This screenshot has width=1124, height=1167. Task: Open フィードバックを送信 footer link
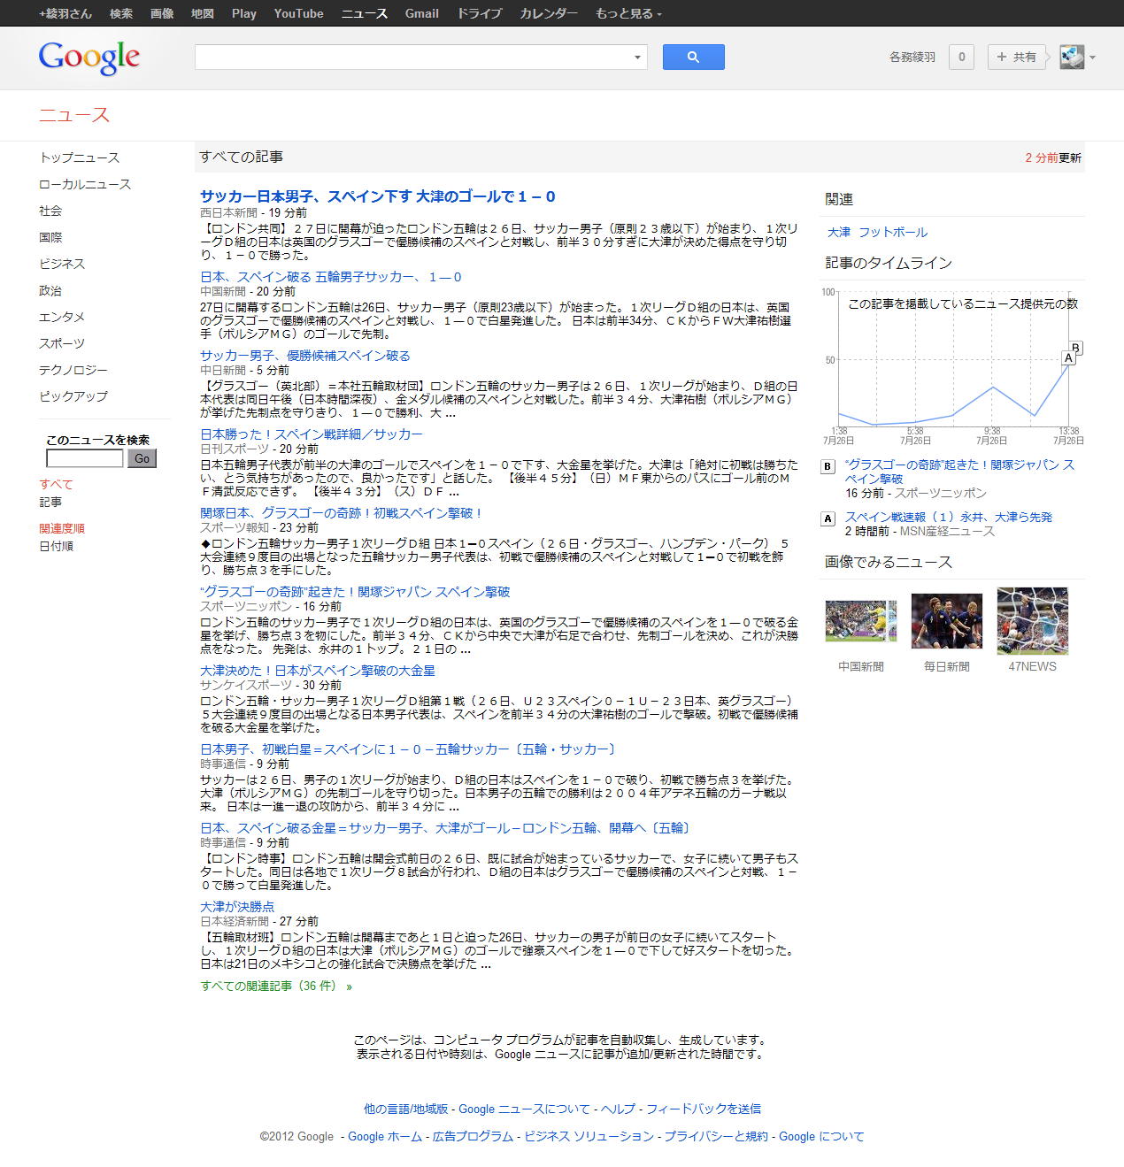704,1109
